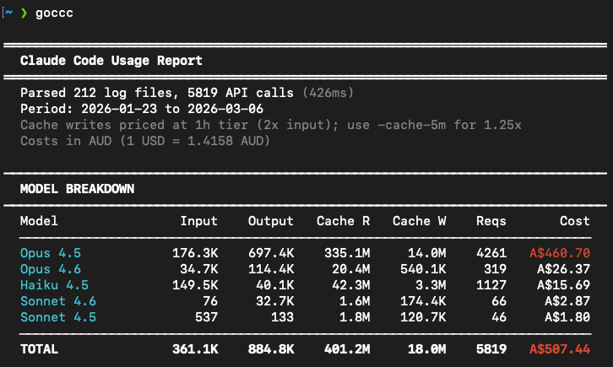Click the green prompt arrow symbol

(x=24, y=13)
